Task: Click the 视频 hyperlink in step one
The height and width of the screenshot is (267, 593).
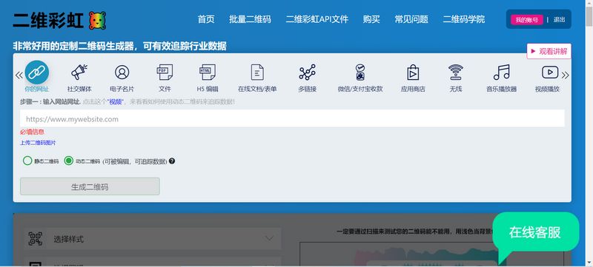Action: click(x=116, y=102)
